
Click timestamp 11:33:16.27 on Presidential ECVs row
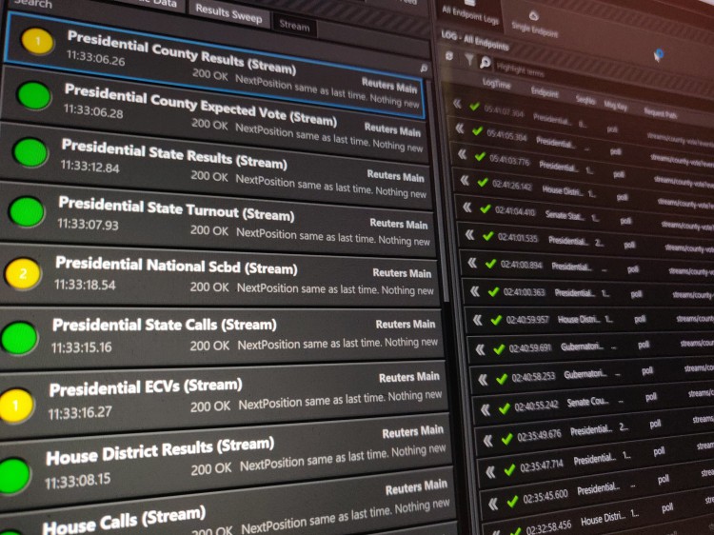point(80,413)
